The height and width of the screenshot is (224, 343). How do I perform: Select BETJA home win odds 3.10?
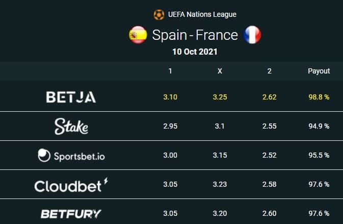pyautogui.click(x=170, y=97)
